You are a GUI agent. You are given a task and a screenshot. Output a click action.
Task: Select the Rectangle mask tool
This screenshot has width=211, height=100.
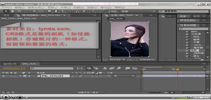coord(50,11)
